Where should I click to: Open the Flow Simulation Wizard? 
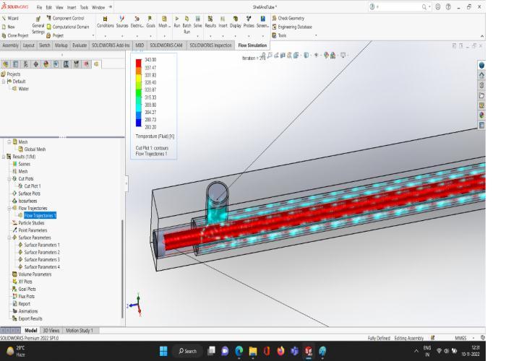(x=10, y=18)
